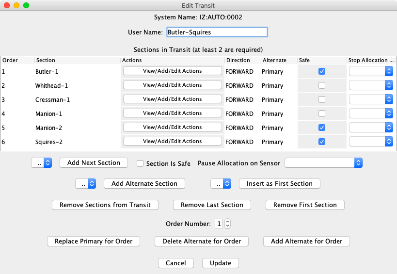The height and width of the screenshot is (274, 397).
Task: Open dropdown next to Add Alternate Section
Action: click(x=86, y=184)
